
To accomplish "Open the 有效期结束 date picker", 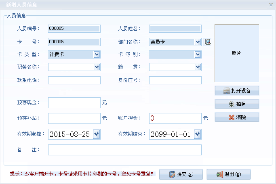I will tap(197, 134).
